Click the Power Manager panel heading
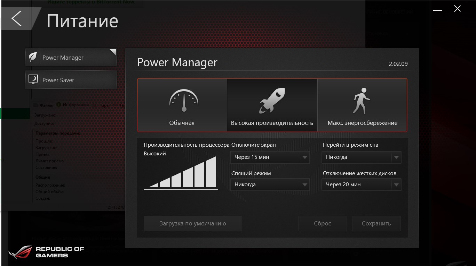 (177, 63)
